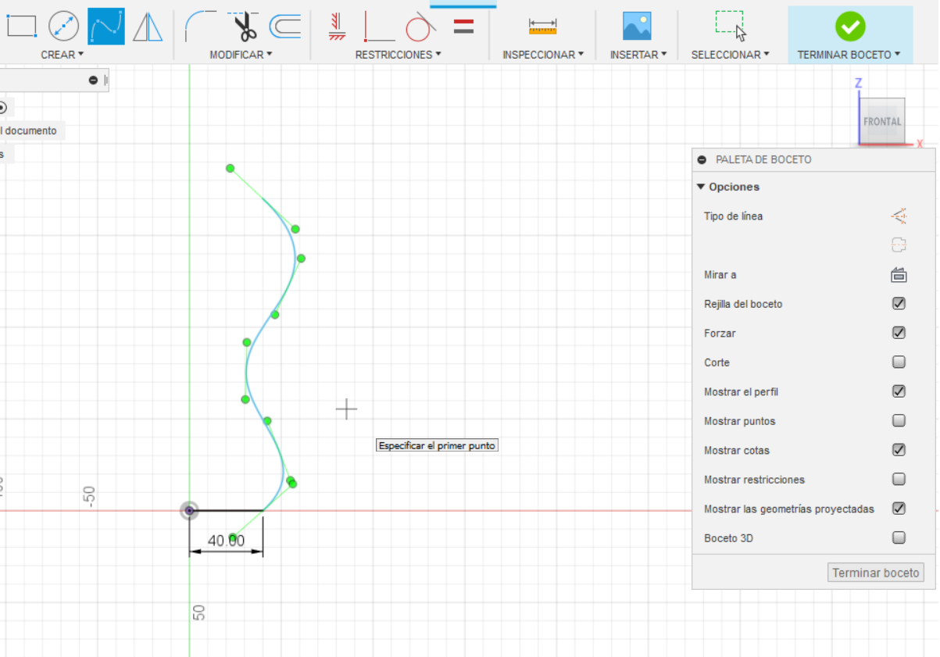Toggle Rejilla del boceto checkbox
The height and width of the screenshot is (657, 940).
[899, 304]
